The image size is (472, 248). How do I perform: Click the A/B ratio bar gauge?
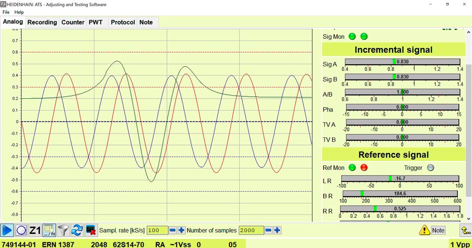tap(403, 92)
